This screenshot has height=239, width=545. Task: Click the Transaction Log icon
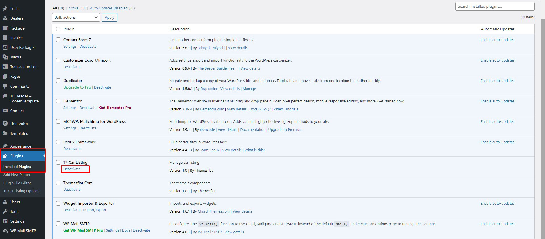pyautogui.click(x=5, y=67)
